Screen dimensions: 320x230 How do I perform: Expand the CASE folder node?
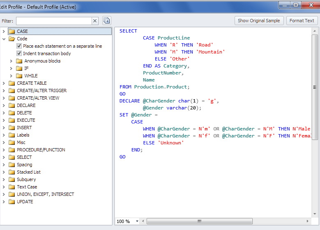(4, 32)
